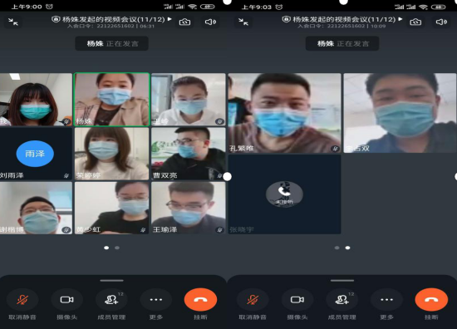Image resolution: width=457 pixels, height=329 pixels.
Task: Pull up bottom panel handle in left screen
Action: 111,281
